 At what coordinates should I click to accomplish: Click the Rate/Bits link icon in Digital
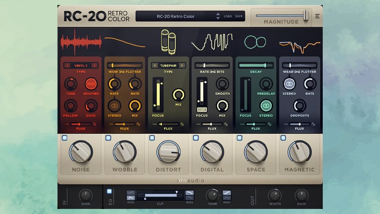click(x=213, y=72)
